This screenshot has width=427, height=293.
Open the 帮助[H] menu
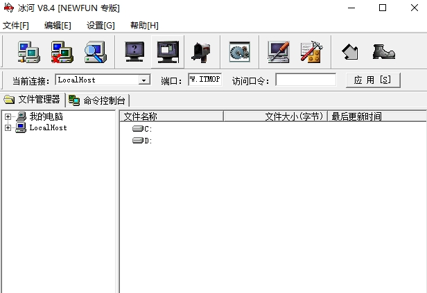[x=144, y=26]
